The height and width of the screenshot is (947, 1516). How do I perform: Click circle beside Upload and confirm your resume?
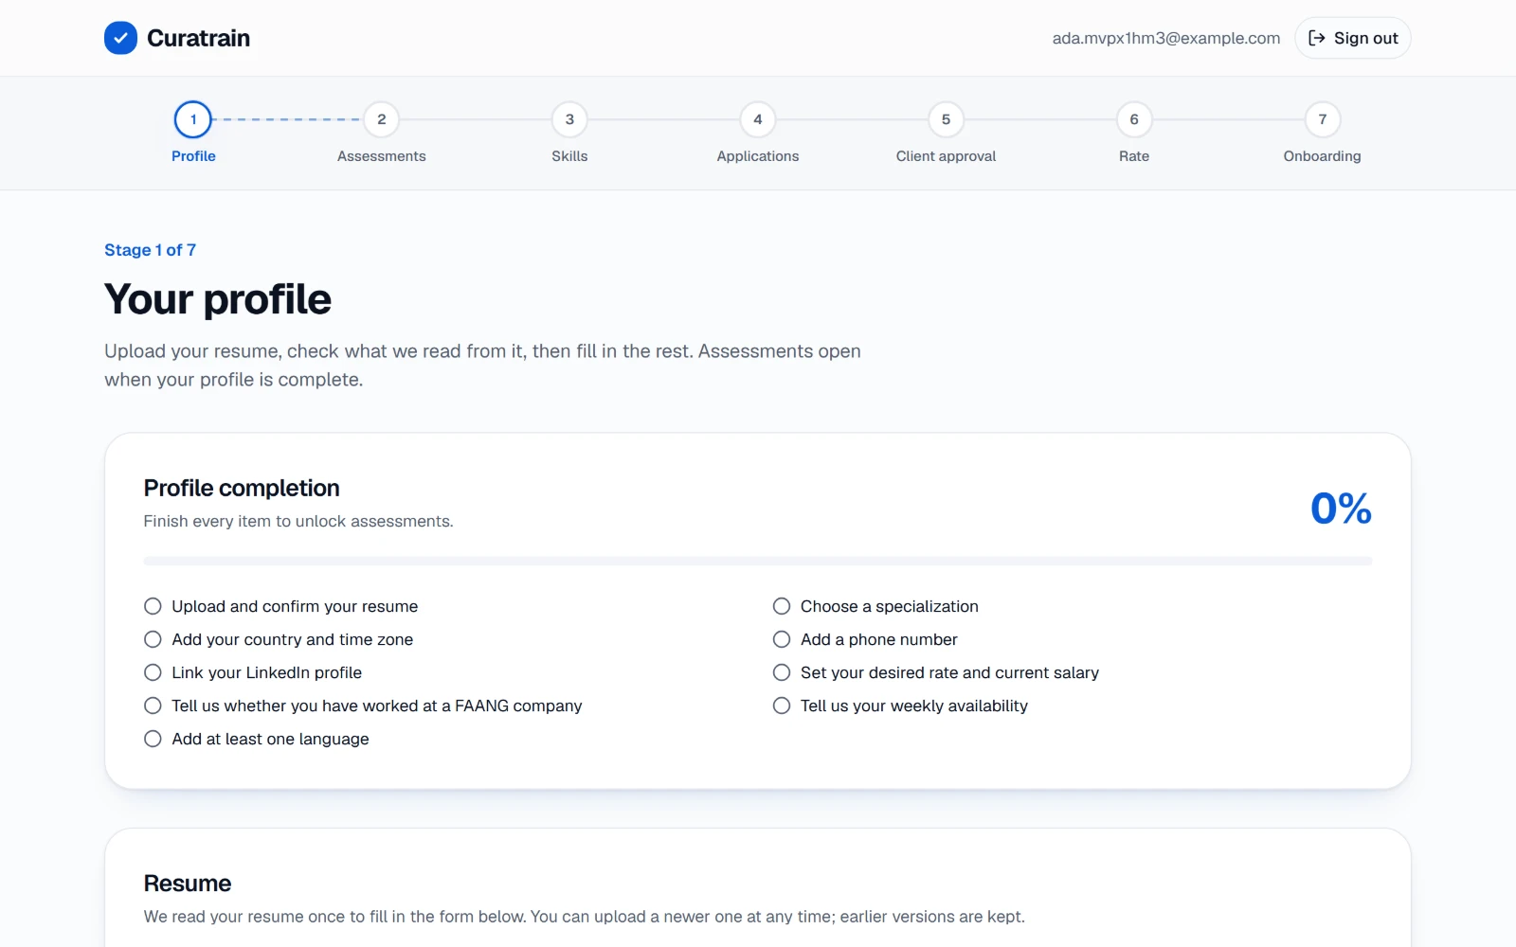153,606
